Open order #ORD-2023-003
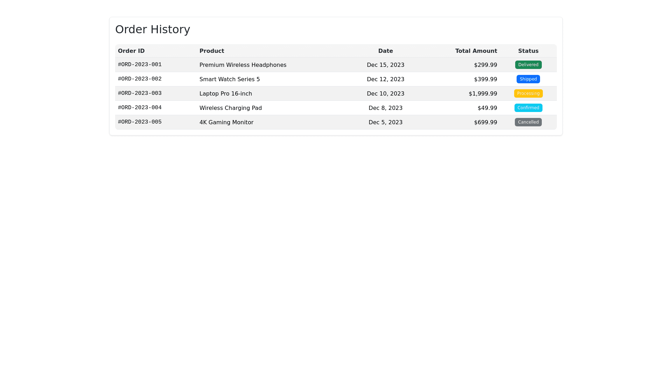This screenshot has height=378, width=672. pos(140,93)
